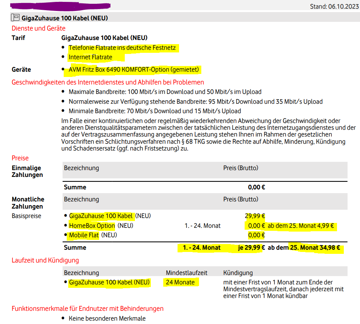Click the document icon beside GigaZuhause 100 Kabel header
Viewport: 360px width, 324px height.
[x=15, y=18]
